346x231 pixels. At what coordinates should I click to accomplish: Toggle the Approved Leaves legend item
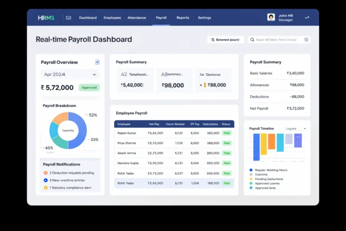pyautogui.click(x=264, y=183)
